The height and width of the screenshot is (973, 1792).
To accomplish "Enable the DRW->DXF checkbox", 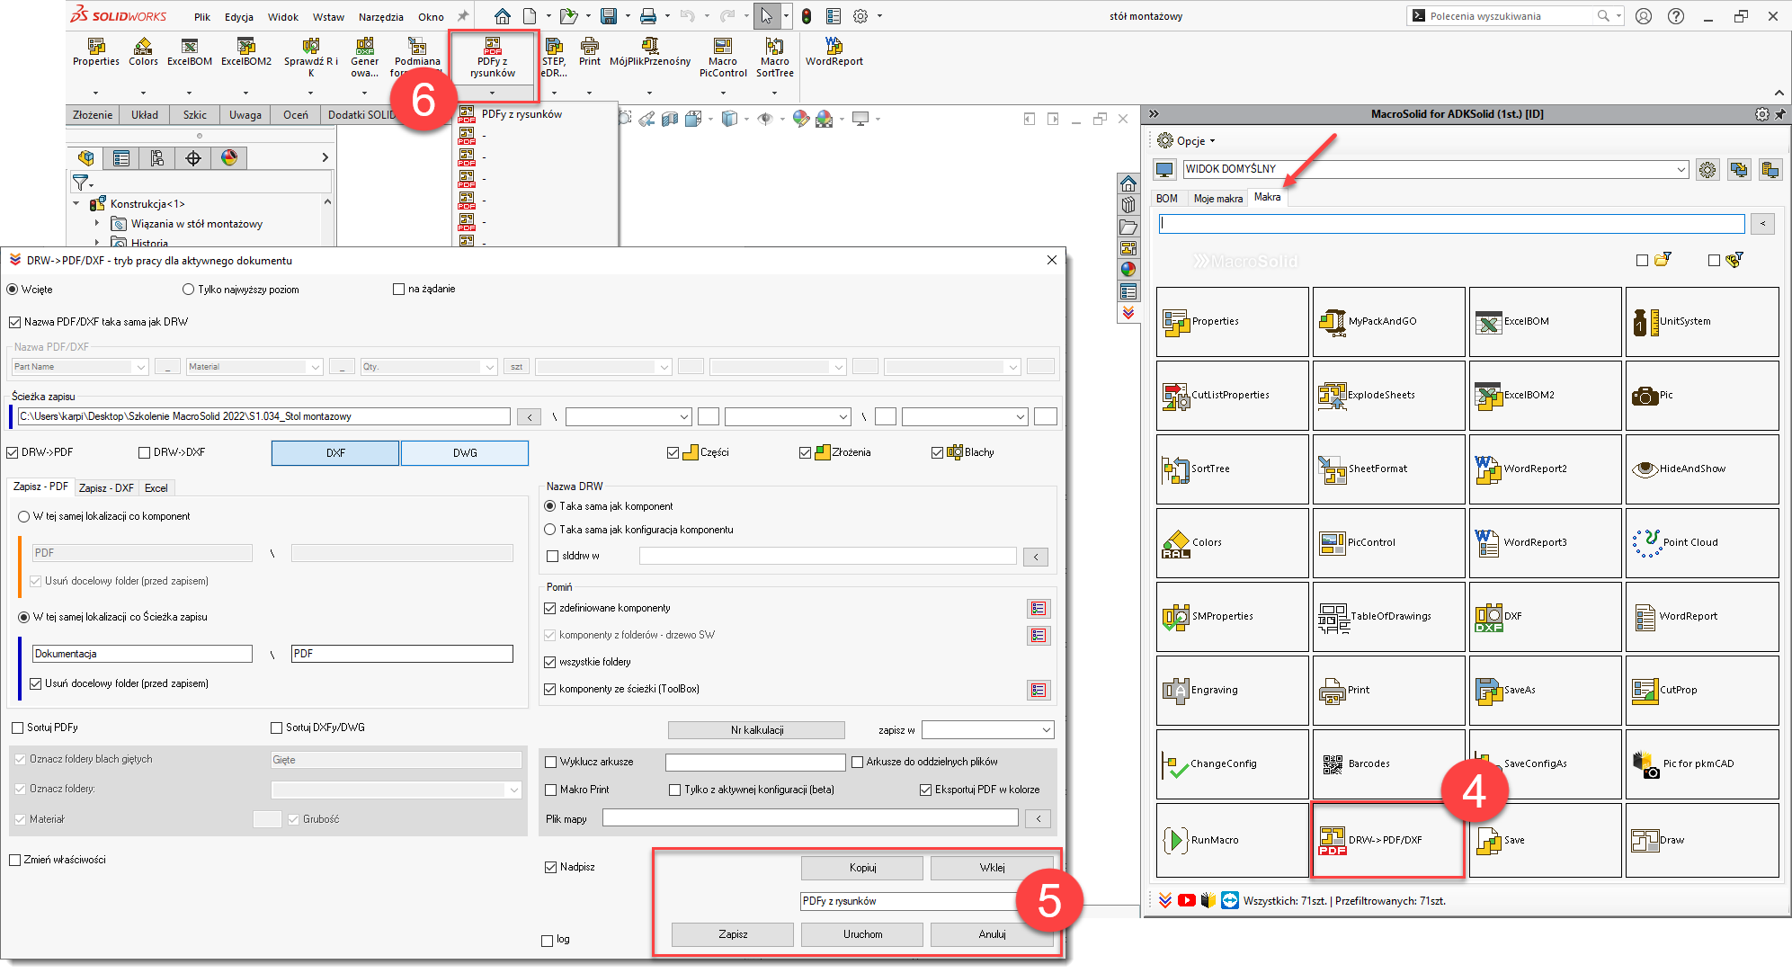I will [x=145, y=452].
